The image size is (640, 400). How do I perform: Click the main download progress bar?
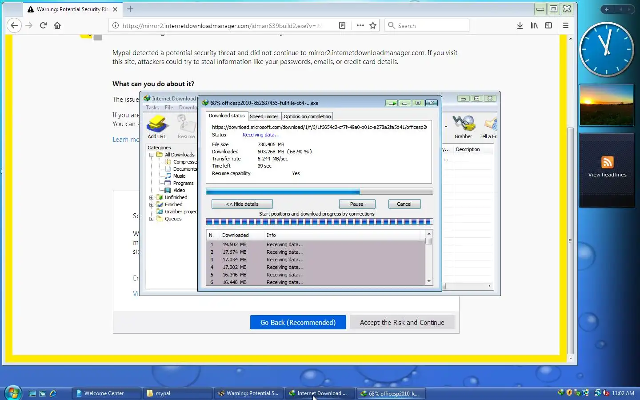319,192
